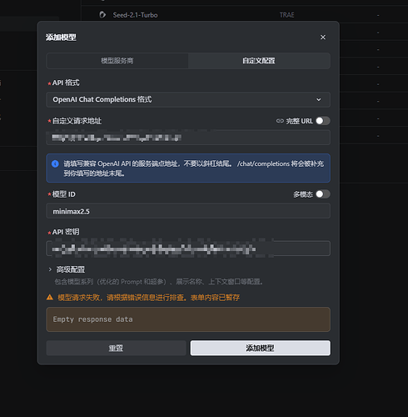The height and width of the screenshot is (417, 408).
Task: Click the 模型 ID field containing minimax2.5
Action: [188, 211]
